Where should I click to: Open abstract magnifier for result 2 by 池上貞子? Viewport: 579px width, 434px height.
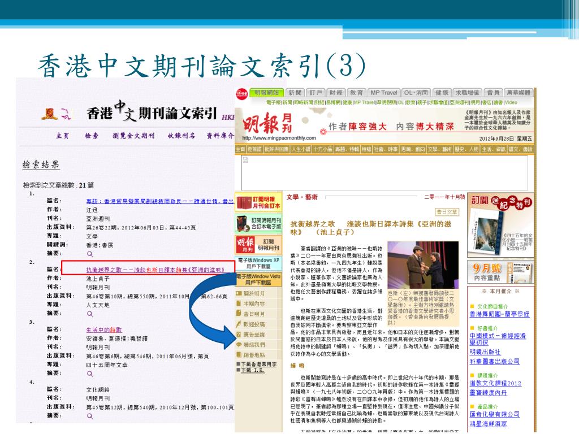90,314
